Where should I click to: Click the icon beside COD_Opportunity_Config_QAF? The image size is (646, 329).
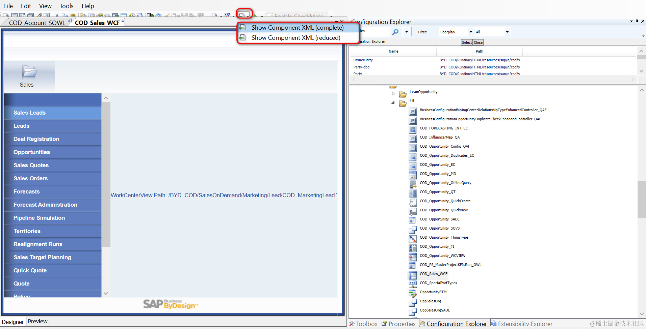(x=413, y=148)
